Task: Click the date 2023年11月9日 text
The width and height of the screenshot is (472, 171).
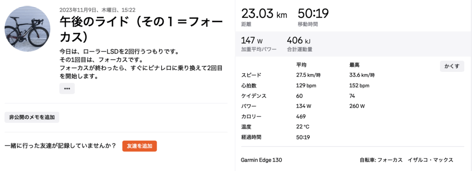Action: point(79,10)
